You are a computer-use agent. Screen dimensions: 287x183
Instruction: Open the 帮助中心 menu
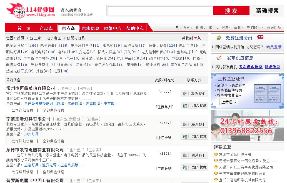pos(135,28)
